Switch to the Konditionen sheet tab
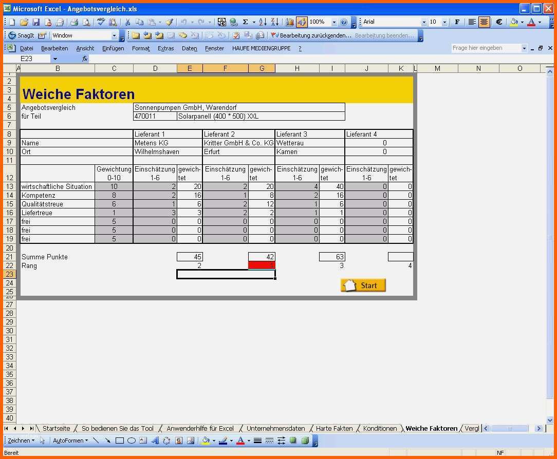557x459 pixels. 380,429
